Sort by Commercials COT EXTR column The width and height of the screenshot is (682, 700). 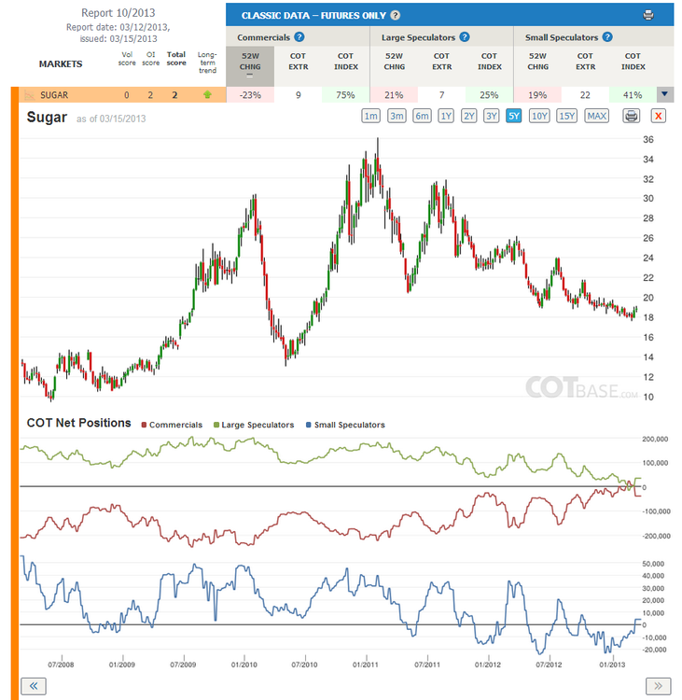[298, 62]
